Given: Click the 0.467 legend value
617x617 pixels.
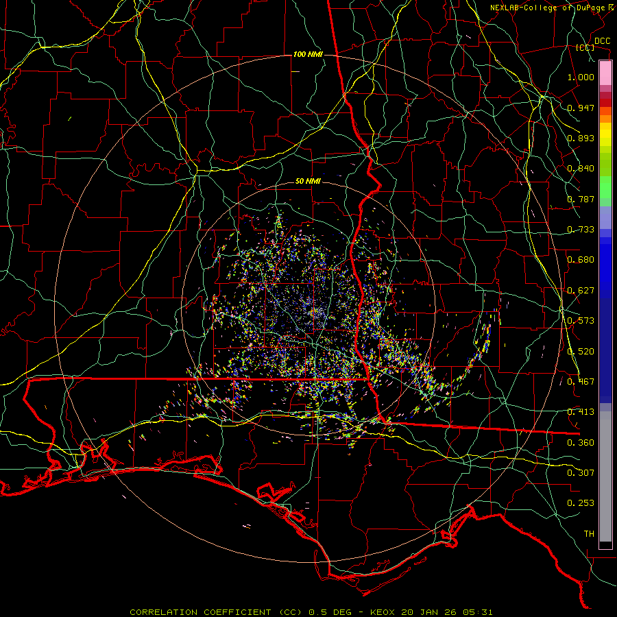Looking at the screenshot, I should (581, 382).
